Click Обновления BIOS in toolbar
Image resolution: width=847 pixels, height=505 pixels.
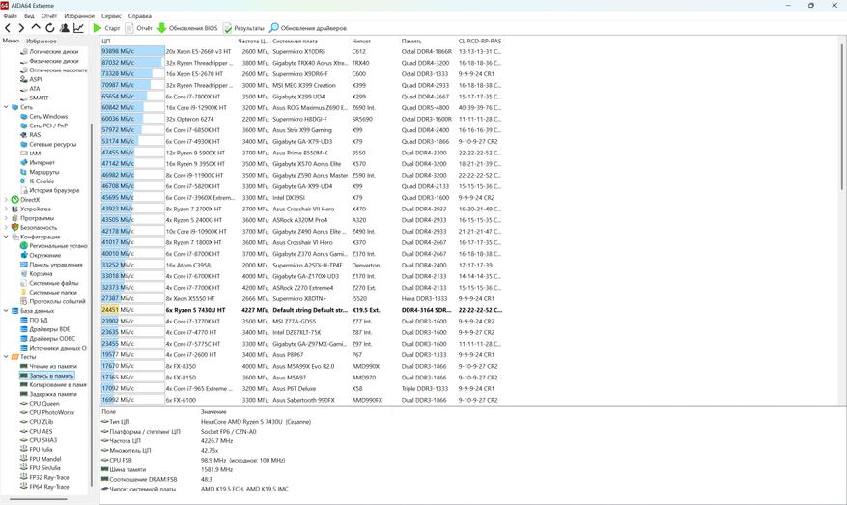(x=187, y=28)
